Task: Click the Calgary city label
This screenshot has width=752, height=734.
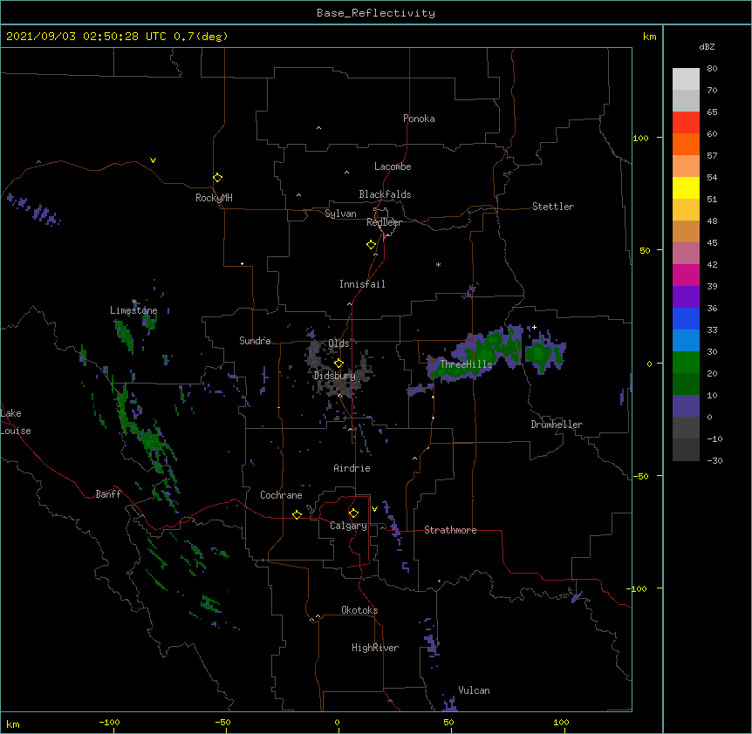Action: [348, 526]
